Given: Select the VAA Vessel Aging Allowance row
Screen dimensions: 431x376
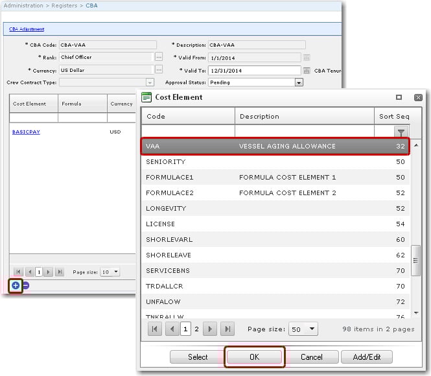Looking at the screenshot, I should 275,147.
